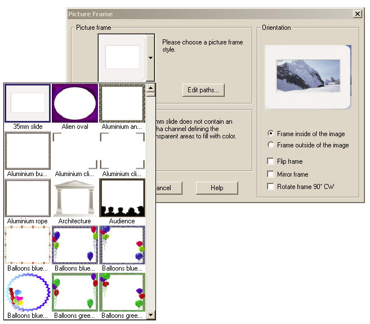
Task: Check Rotate frame 90° CW
Action: [271, 187]
